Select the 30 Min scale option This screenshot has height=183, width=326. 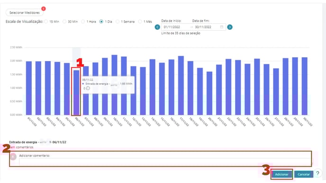click(64, 21)
